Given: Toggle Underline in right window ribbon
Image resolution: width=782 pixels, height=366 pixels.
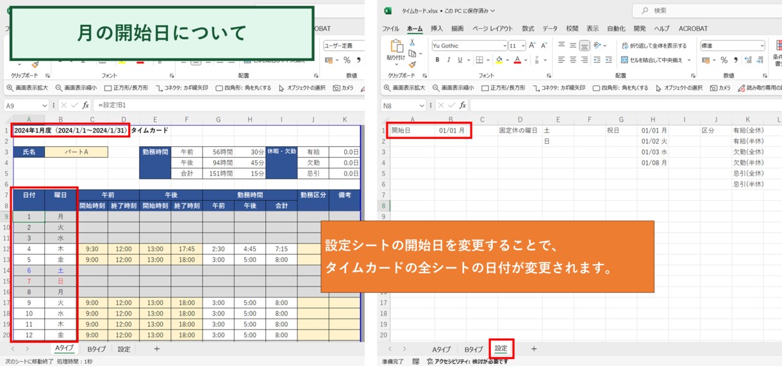Looking at the screenshot, I should pos(460,60).
